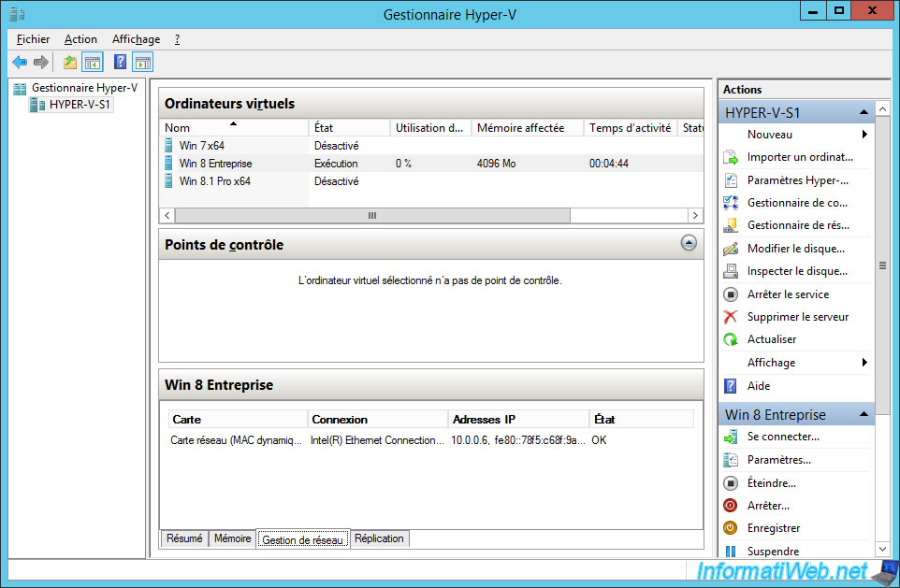The image size is (900, 588).
Task: Click the Inspecter le disque icon
Action: tap(730, 271)
